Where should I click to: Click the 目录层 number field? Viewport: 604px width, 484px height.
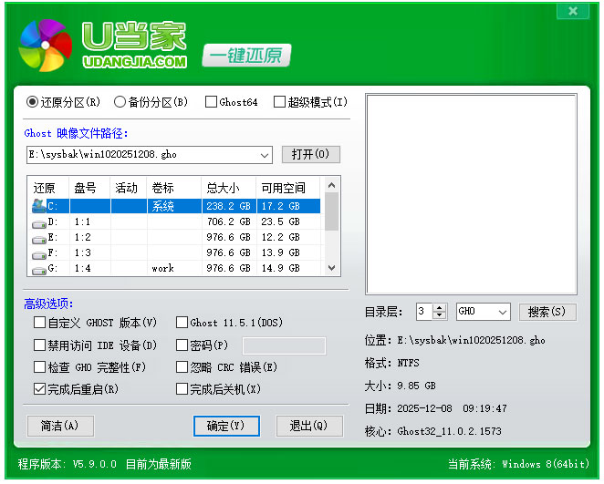pyautogui.click(x=424, y=312)
